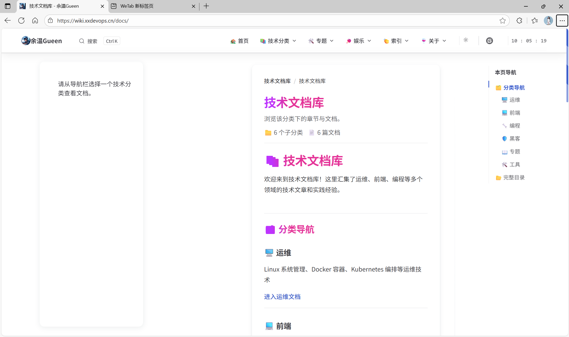Image resolution: width=569 pixels, height=337 pixels.
Task: Add page to favorites with star icon
Action: (502, 21)
